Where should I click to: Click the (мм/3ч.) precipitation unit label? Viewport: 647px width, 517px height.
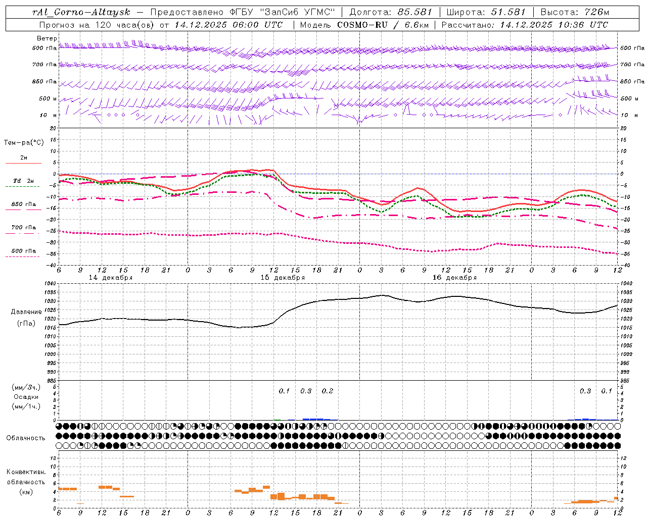pyautogui.click(x=26, y=387)
